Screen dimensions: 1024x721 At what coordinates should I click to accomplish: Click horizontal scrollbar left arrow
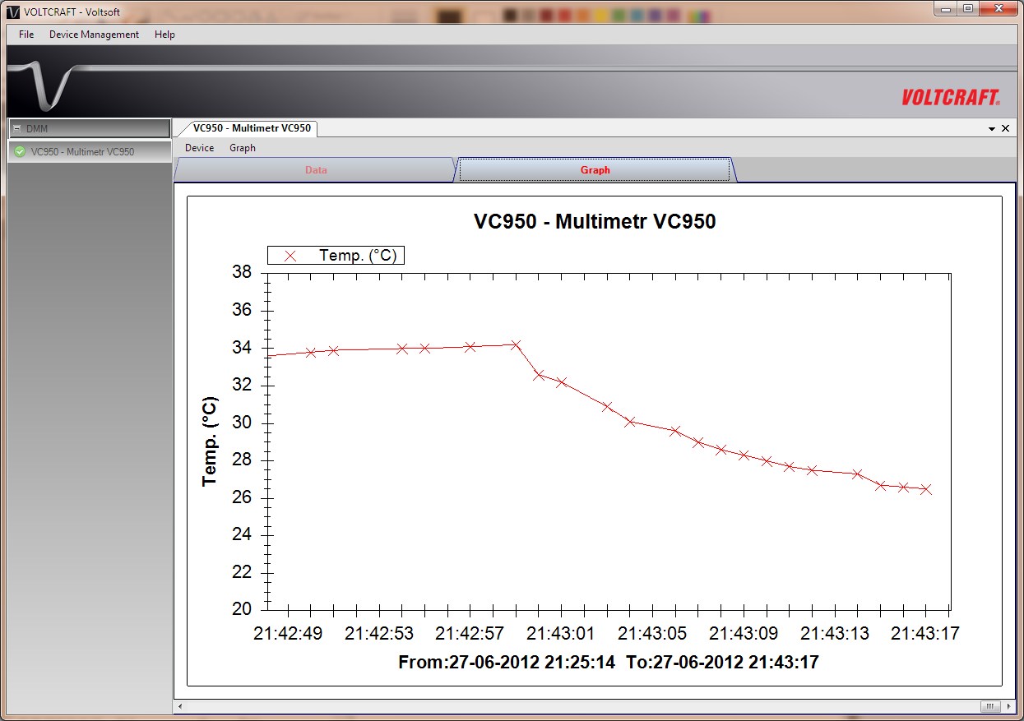pyautogui.click(x=181, y=707)
